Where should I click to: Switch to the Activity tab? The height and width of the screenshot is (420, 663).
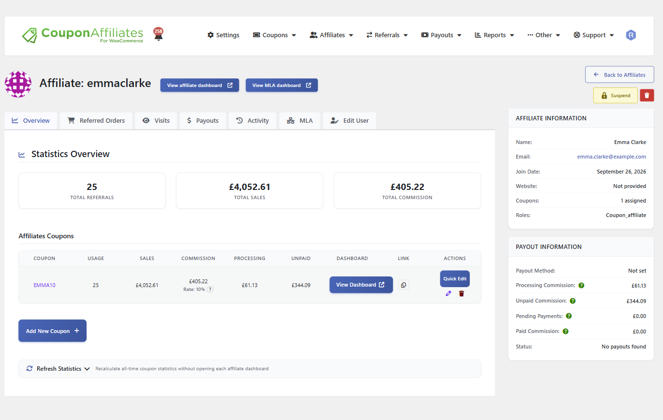click(x=252, y=121)
